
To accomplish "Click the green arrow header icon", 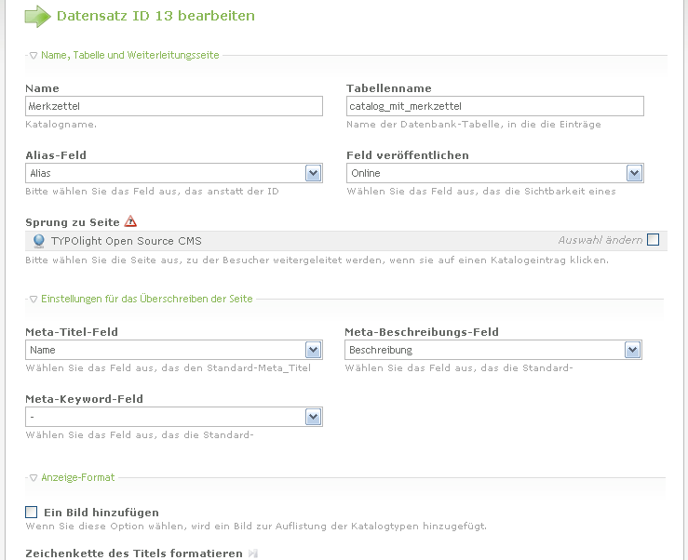I will 37,16.
